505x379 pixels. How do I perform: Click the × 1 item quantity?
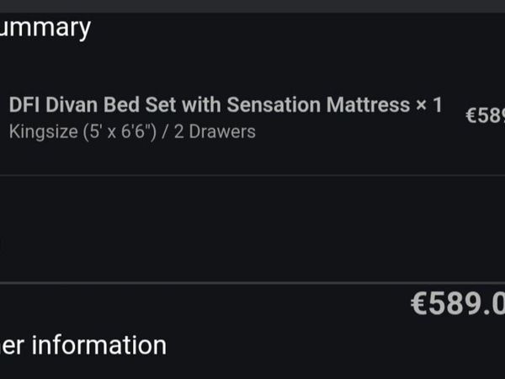[428, 105]
